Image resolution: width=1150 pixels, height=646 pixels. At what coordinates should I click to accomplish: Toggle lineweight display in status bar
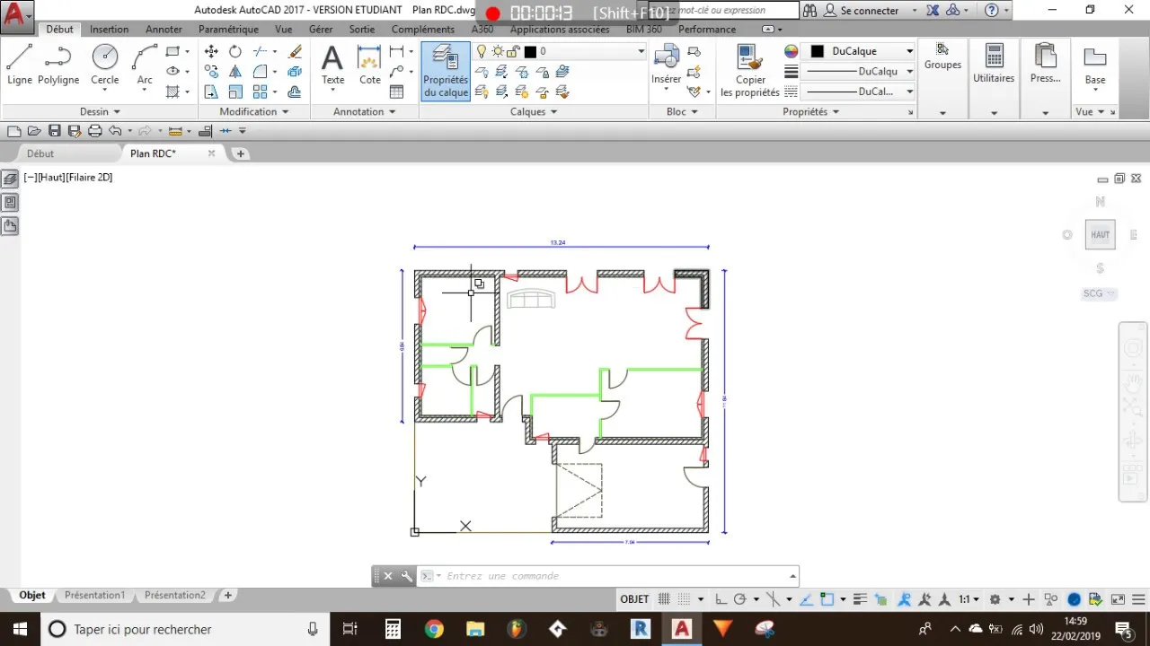pos(860,599)
